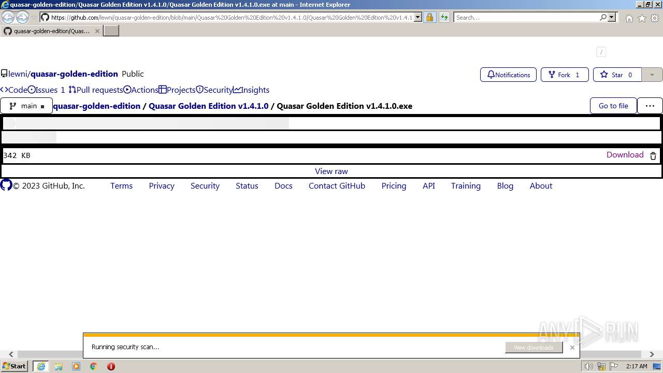Click the Download link
The height and width of the screenshot is (373, 663).
(625, 155)
